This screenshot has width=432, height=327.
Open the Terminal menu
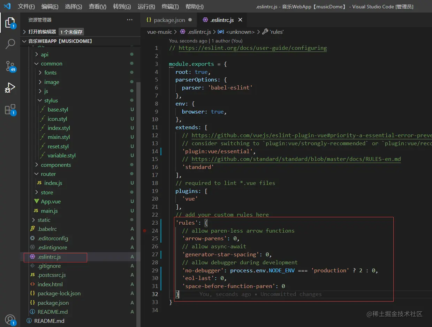170,7
